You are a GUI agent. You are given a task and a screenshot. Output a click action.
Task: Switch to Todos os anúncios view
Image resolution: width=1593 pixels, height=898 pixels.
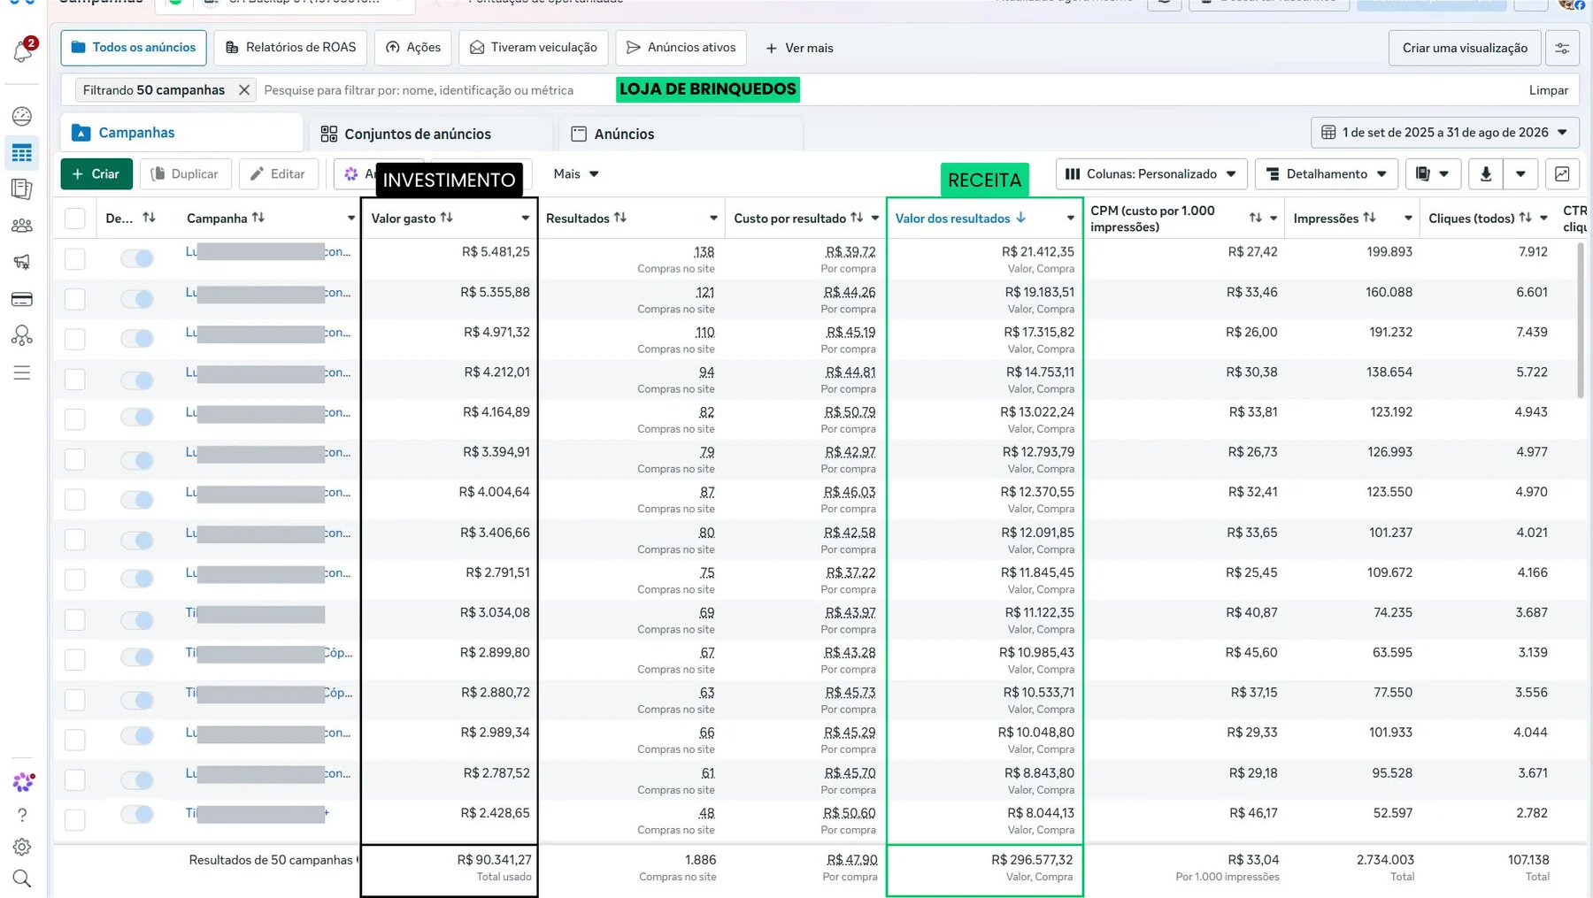(x=134, y=48)
